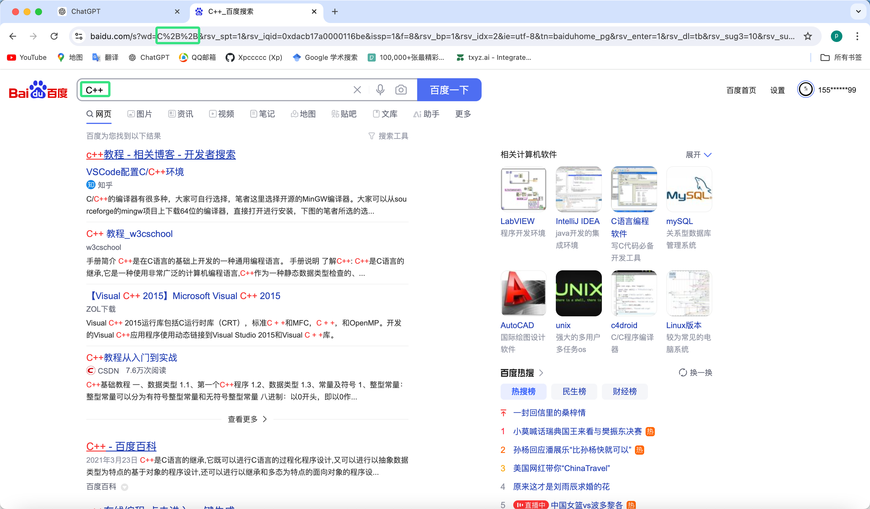Open the Chrome three-dot menu
This screenshot has height=509, width=870.
pyautogui.click(x=857, y=36)
